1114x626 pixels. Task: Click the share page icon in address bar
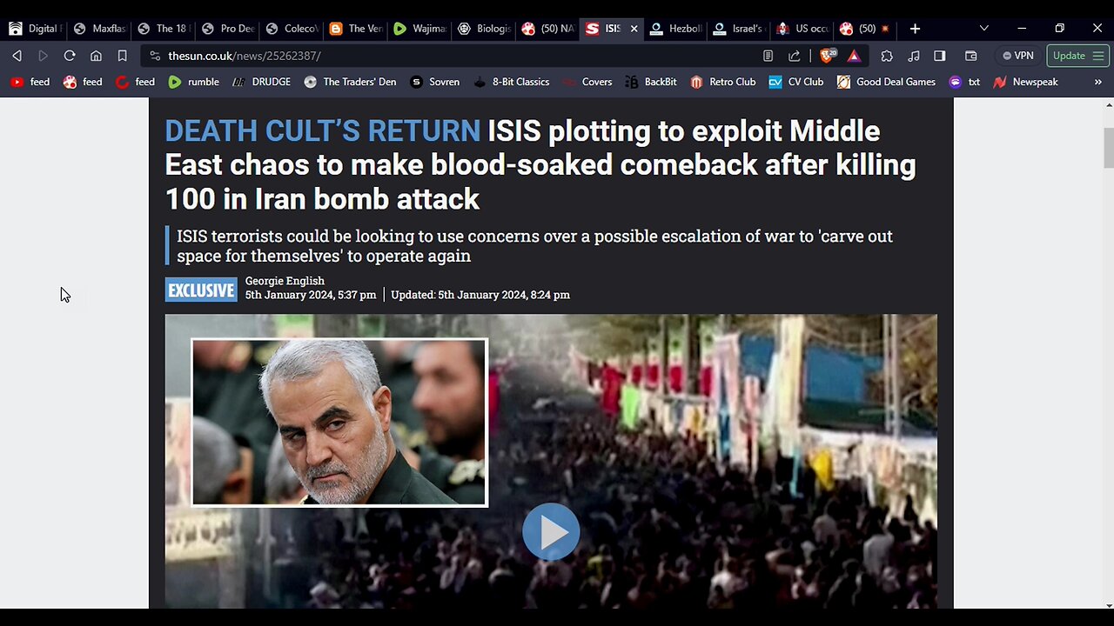click(794, 56)
